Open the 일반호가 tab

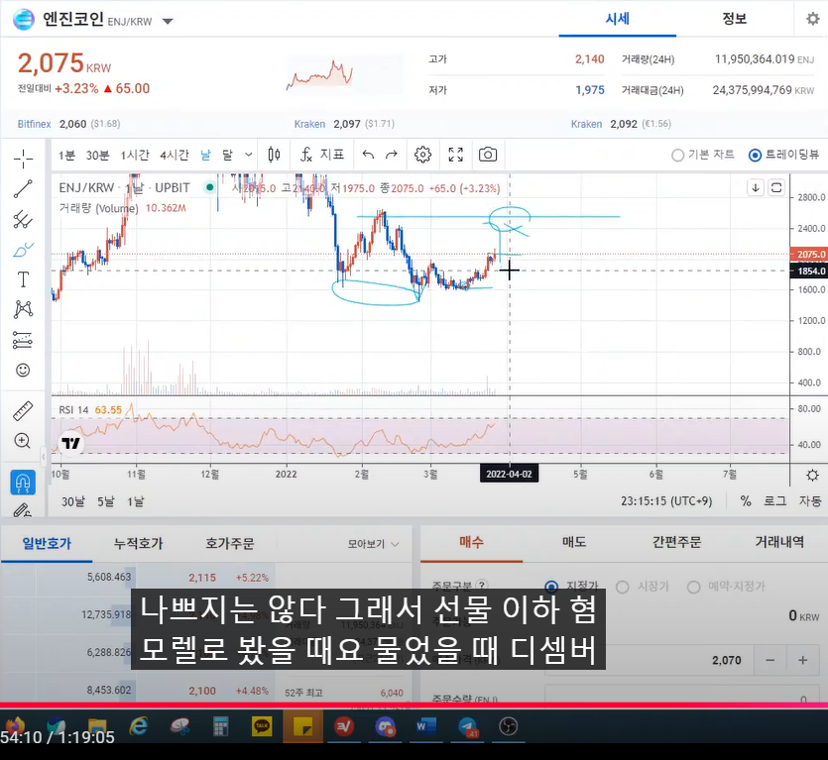coord(47,543)
